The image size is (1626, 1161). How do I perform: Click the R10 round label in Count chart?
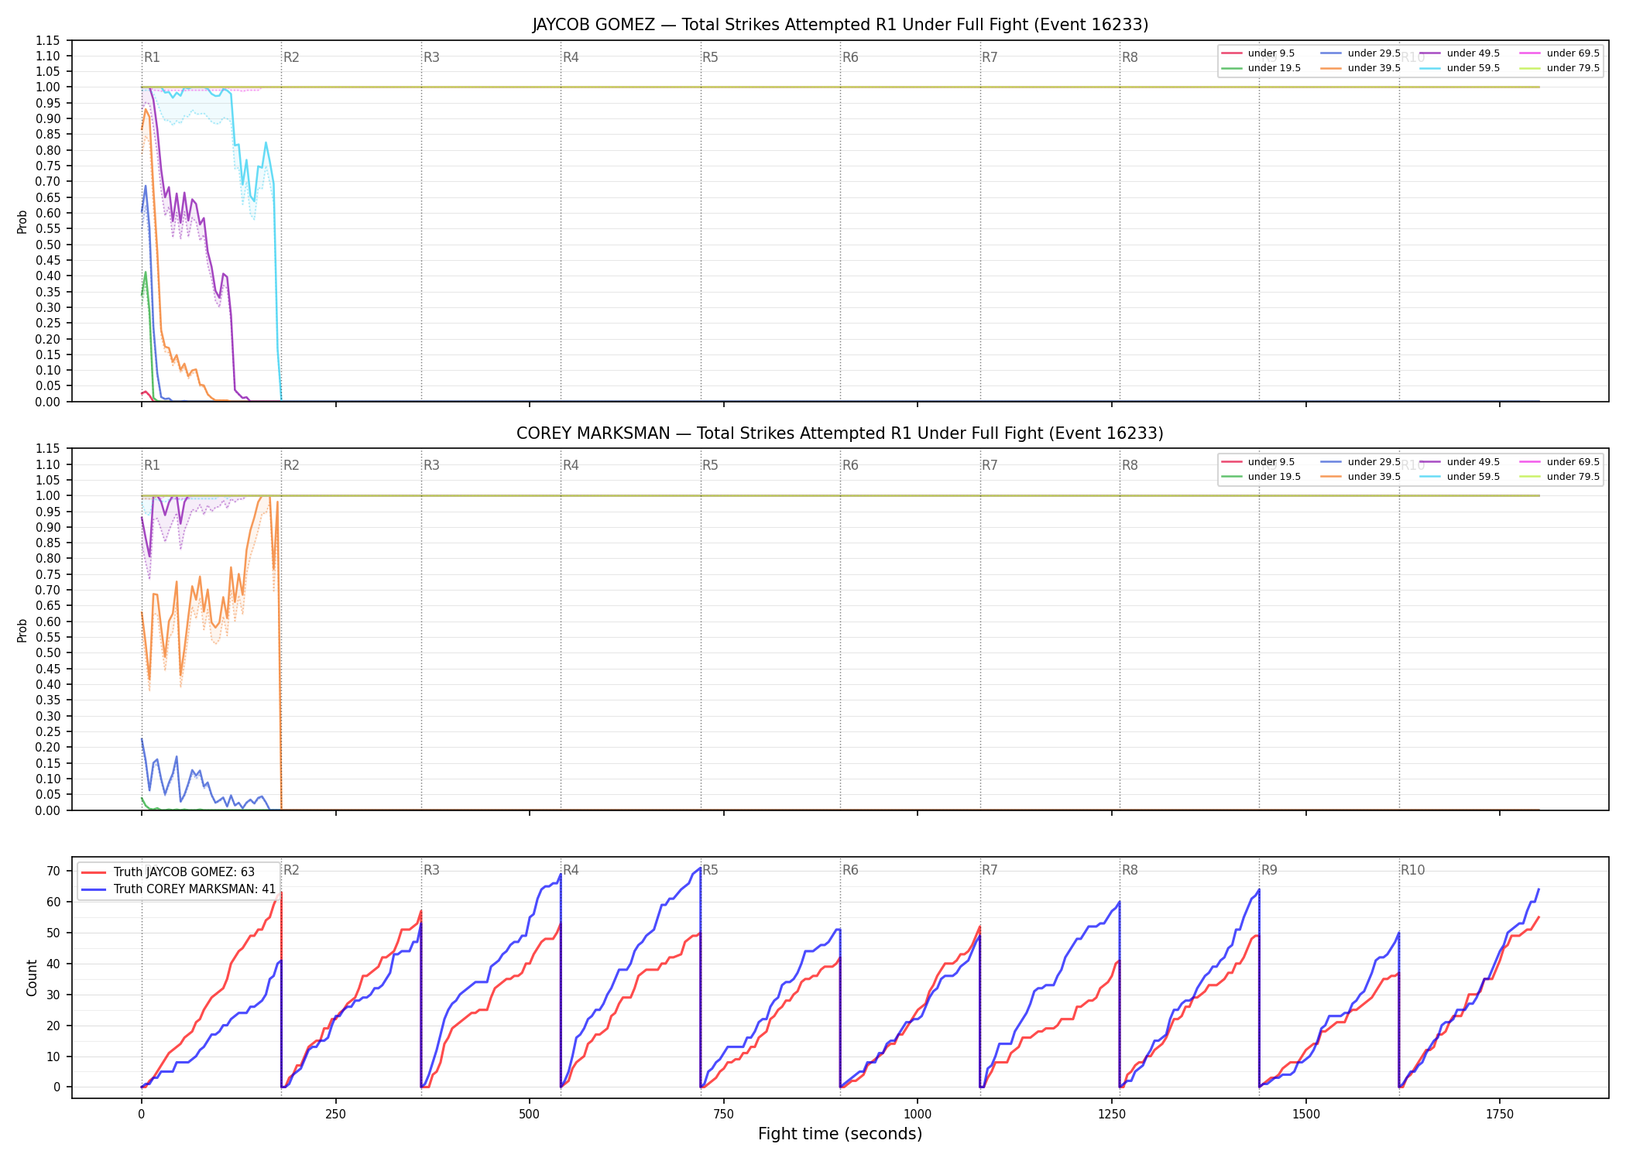coord(1412,871)
